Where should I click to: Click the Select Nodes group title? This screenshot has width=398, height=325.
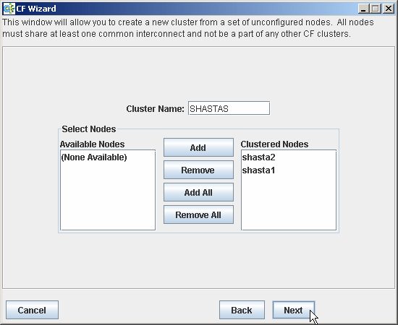pos(89,129)
